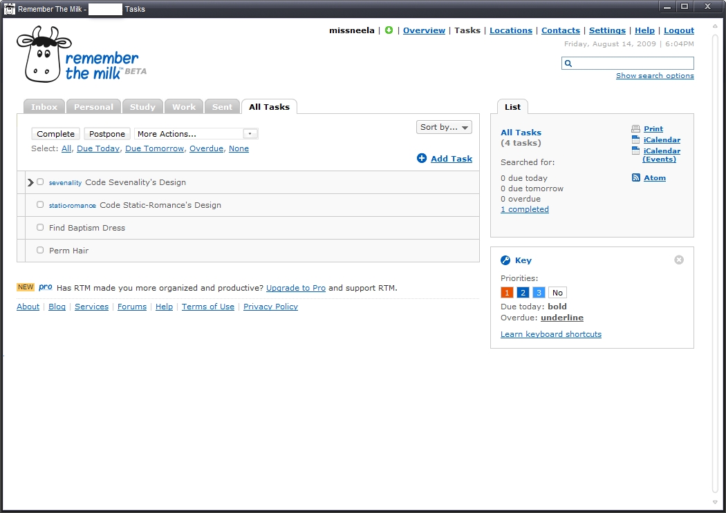Click the Key panel's key icon

coord(505,260)
